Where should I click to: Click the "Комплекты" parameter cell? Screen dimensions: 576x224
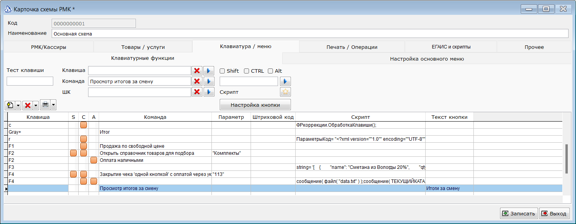point(231,153)
